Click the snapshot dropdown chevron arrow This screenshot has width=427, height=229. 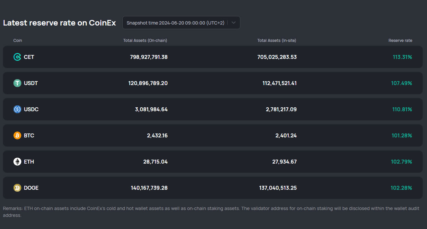click(234, 23)
